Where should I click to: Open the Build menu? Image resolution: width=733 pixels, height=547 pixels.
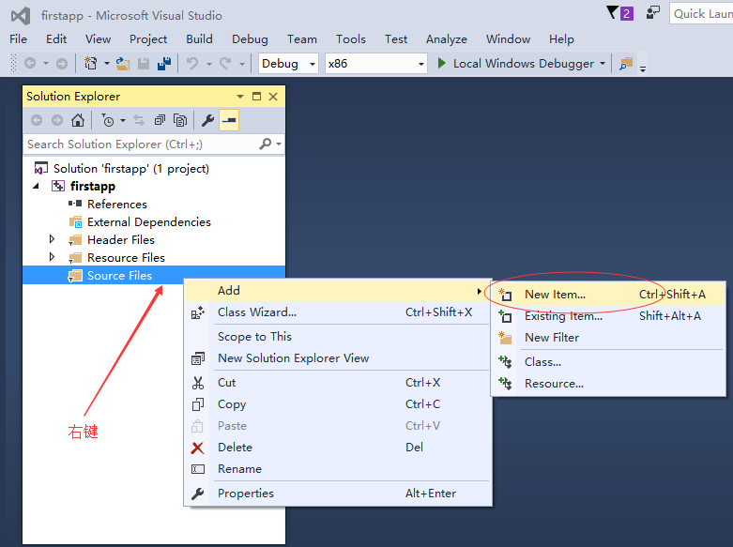click(x=199, y=39)
